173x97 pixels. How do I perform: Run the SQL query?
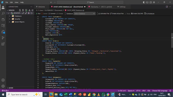(x=38, y=13)
